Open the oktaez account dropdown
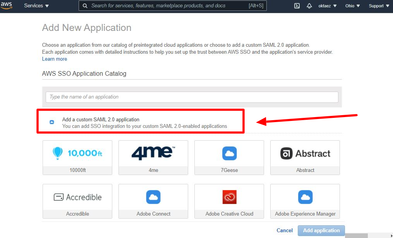 click(x=327, y=6)
